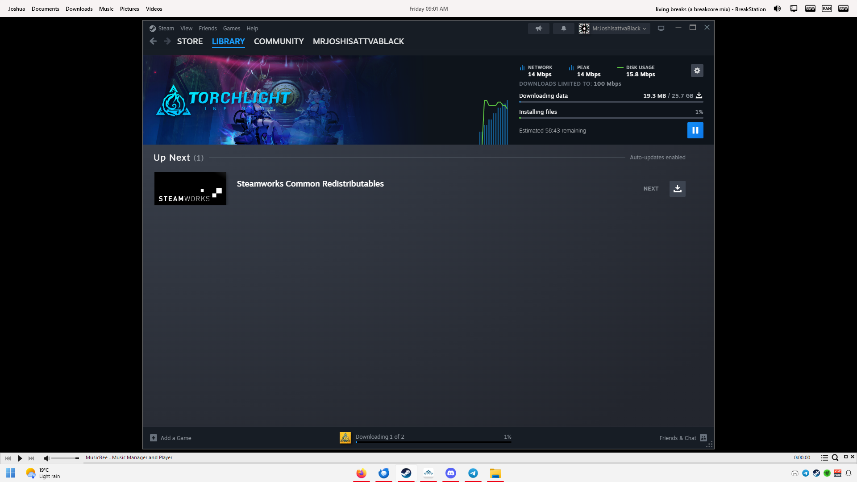
Task: Open the Games menu
Action: pyautogui.click(x=232, y=28)
